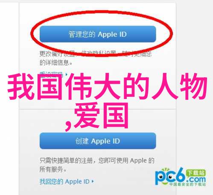Click the 中国最安全的下载站 tagline
This screenshot has width=213, height=195.
pyautogui.click(x=187, y=184)
